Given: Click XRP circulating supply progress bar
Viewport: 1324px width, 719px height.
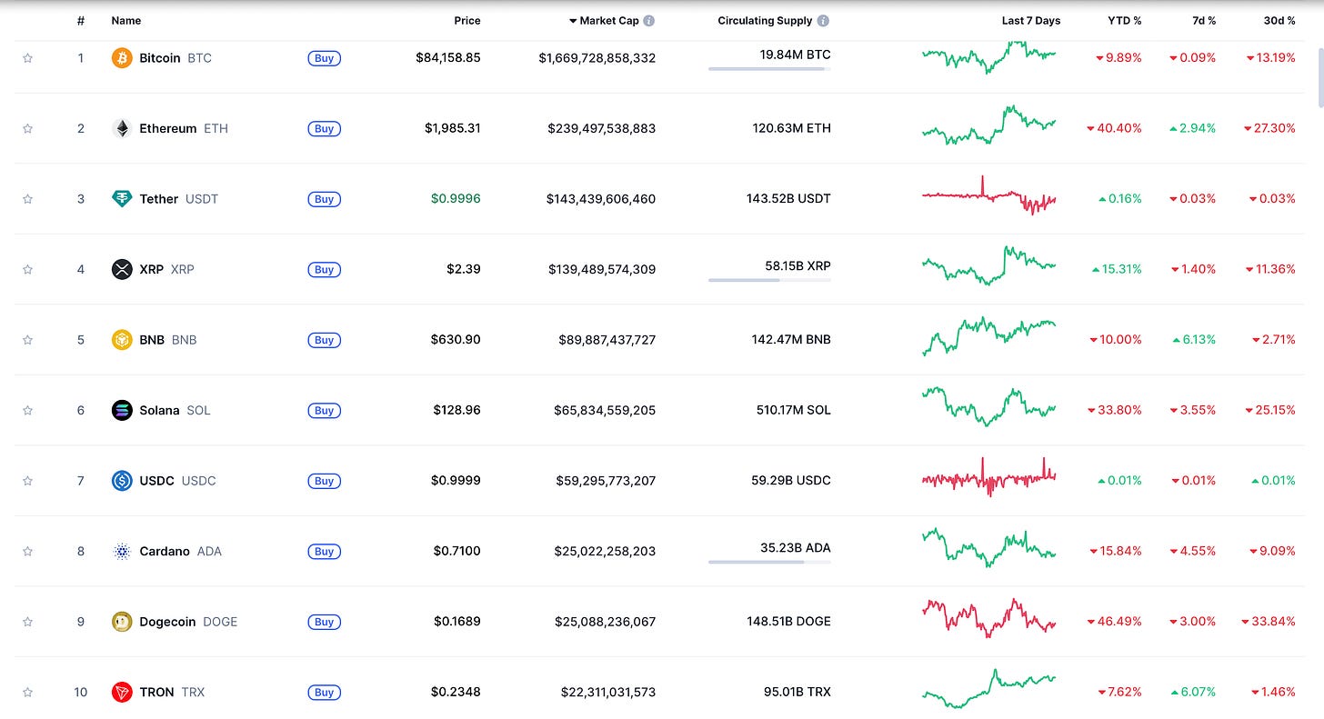Looking at the screenshot, I should click(769, 280).
